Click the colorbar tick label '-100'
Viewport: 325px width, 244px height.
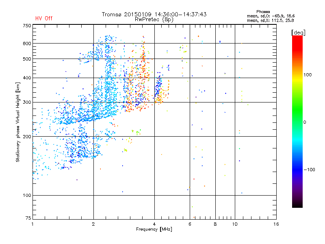[x=309, y=170]
